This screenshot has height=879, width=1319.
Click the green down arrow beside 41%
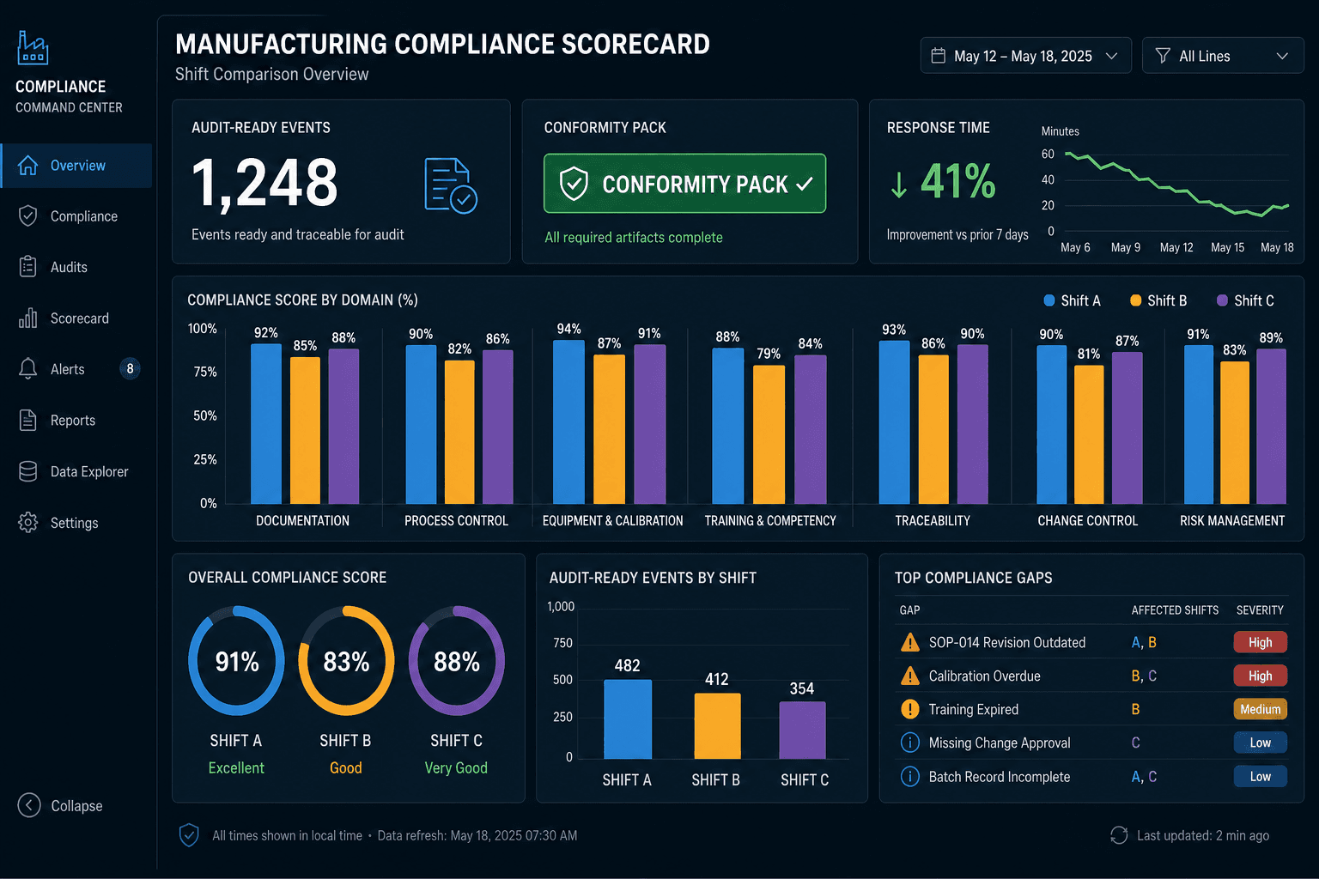(898, 184)
